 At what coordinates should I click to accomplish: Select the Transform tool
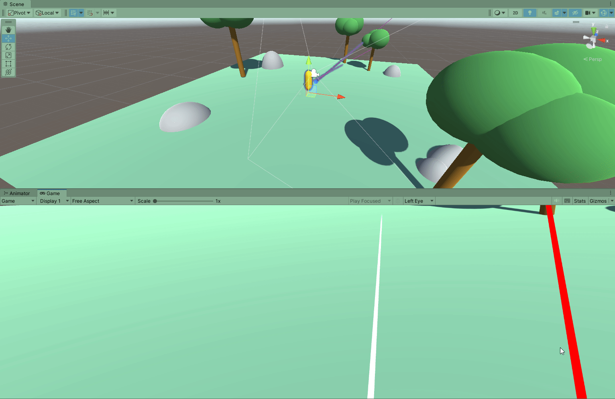(8, 72)
